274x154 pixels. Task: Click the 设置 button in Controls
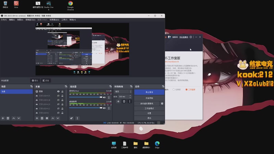(149, 113)
